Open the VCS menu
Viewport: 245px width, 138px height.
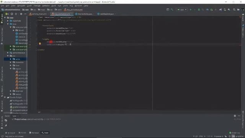71,6
